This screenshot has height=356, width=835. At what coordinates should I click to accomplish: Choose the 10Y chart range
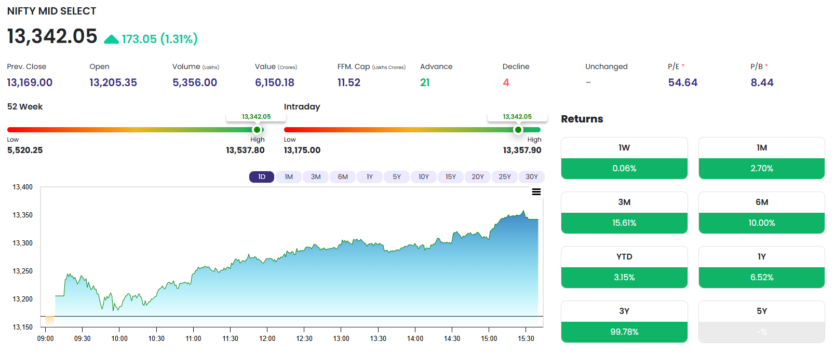(424, 177)
